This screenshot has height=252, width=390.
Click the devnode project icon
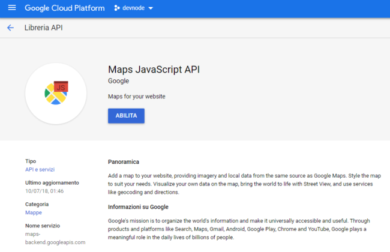(116, 8)
